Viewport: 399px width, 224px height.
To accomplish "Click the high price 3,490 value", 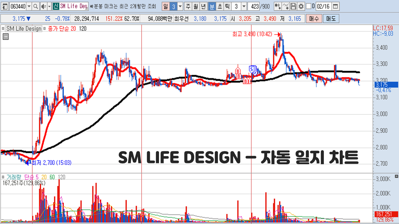I will coord(270,19).
